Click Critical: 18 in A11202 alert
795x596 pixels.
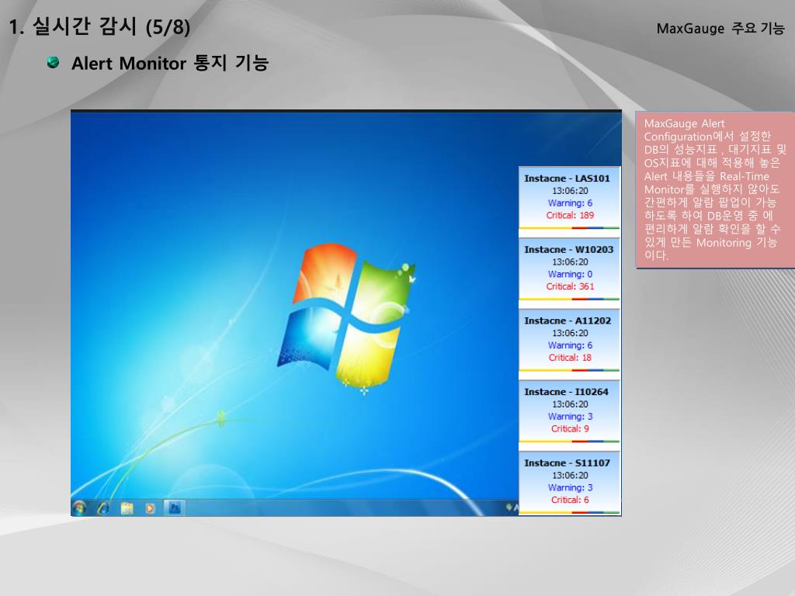[570, 357]
